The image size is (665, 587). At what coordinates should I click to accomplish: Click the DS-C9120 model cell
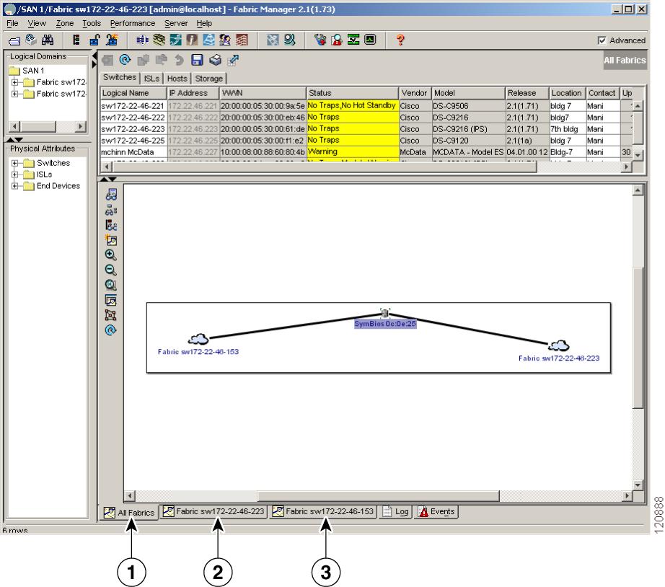click(x=468, y=141)
